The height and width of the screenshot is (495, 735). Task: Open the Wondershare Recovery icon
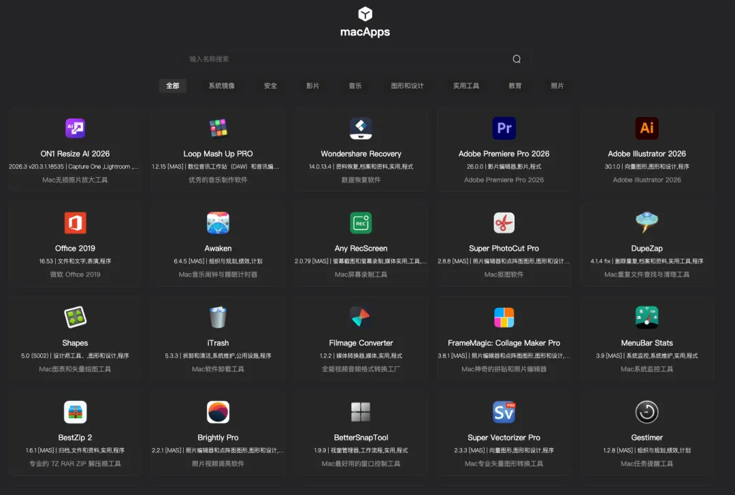pos(361,128)
